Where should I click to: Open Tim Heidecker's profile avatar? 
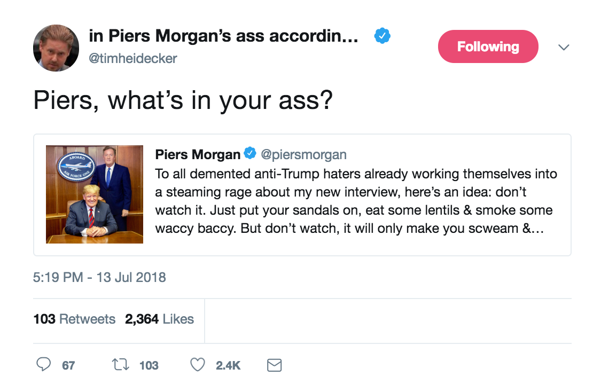click(x=56, y=48)
